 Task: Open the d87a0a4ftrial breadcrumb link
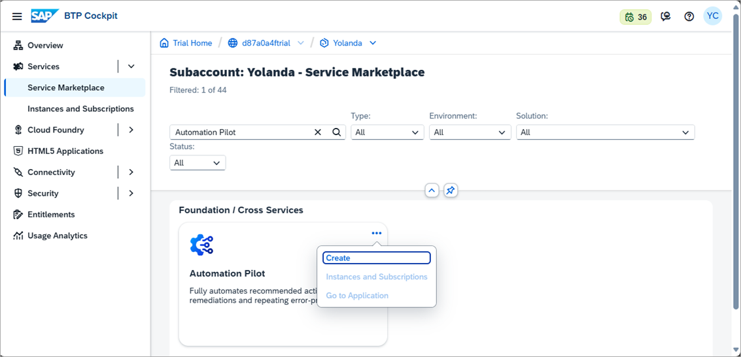point(267,43)
